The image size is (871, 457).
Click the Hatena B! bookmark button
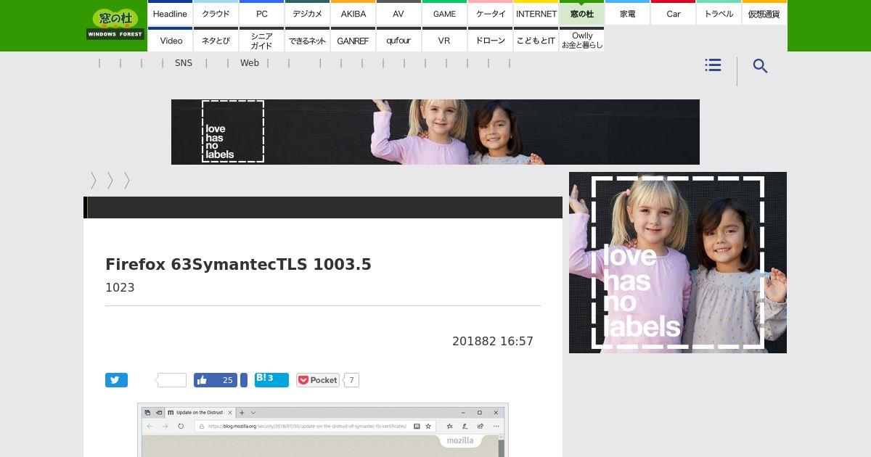pyautogui.click(x=271, y=380)
